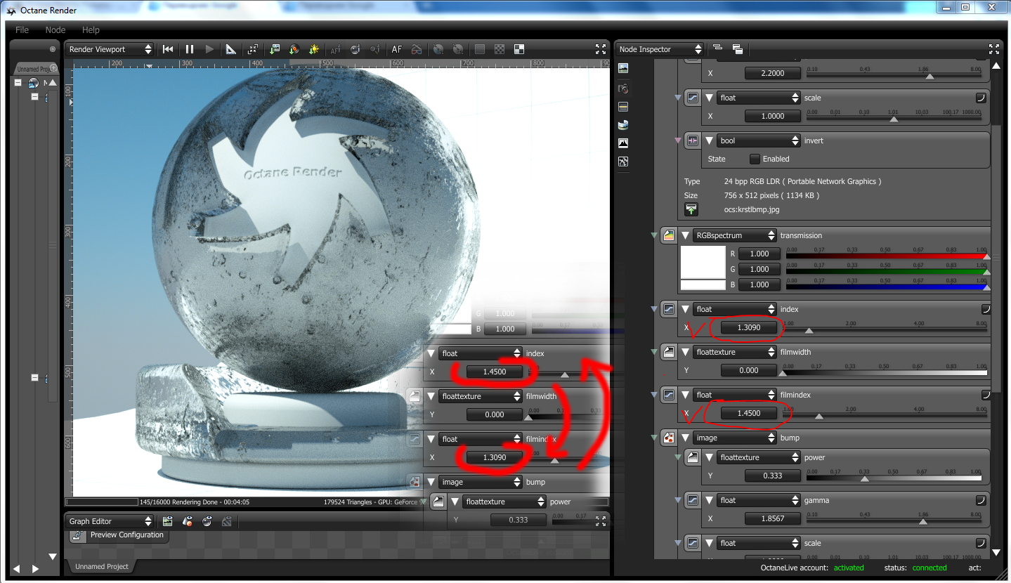The height and width of the screenshot is (583, 1011).
Task: Click the filmwidth gradient slider
Action: point(886,372)
